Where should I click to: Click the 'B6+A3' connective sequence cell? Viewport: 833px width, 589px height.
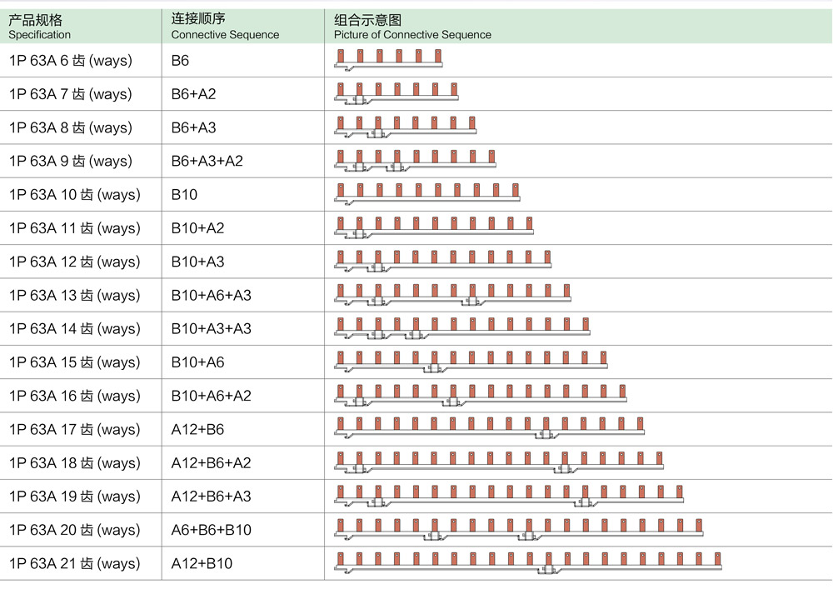pos(242,127)
